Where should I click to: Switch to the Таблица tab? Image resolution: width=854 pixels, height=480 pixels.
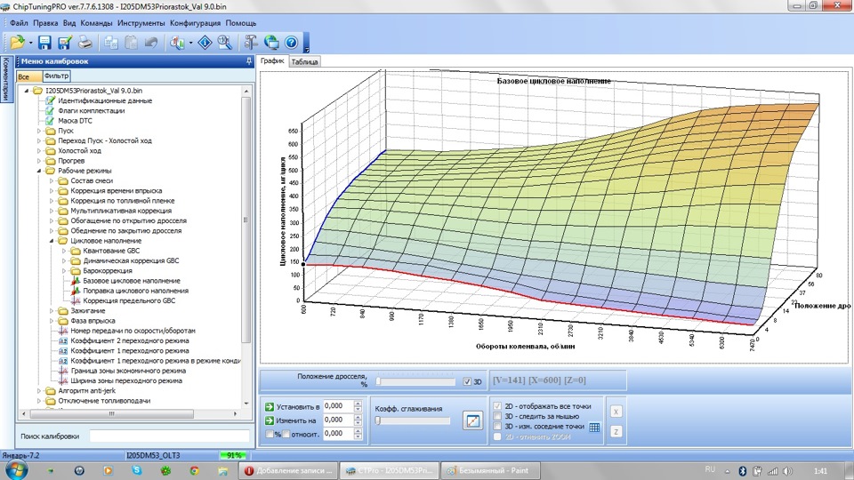point(304,61)
